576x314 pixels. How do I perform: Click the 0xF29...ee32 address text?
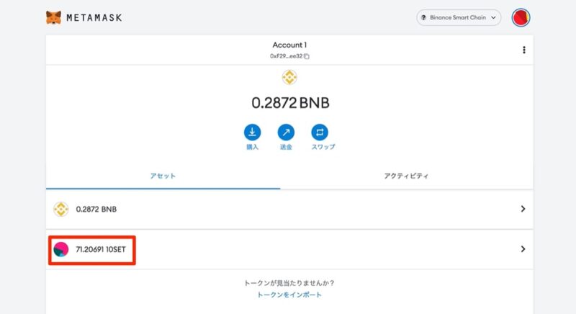coord(286,56)
